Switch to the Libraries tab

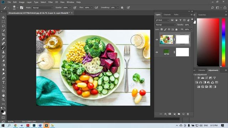point(202,70)
